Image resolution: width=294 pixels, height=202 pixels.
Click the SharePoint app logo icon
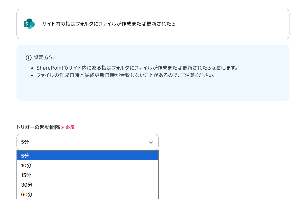pos(29,24)
